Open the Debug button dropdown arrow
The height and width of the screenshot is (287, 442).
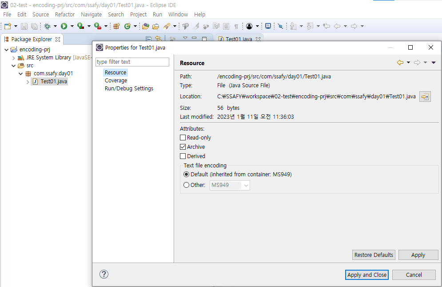pyautogui.click(x=55, y=26)
